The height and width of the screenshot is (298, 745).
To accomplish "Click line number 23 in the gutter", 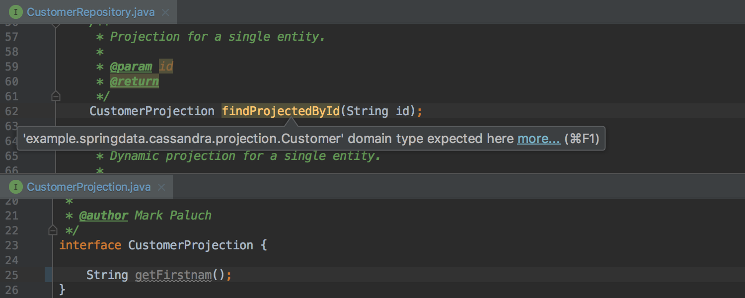I will [x=11, y=245].
